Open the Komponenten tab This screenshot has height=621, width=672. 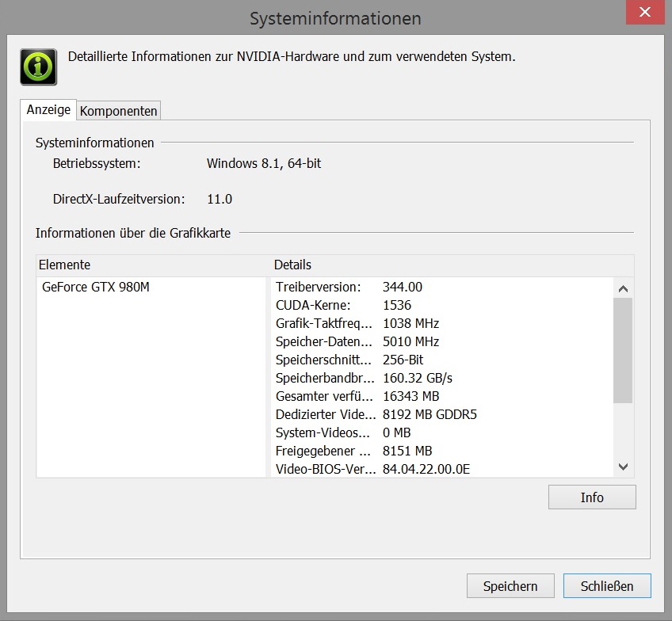118,111
